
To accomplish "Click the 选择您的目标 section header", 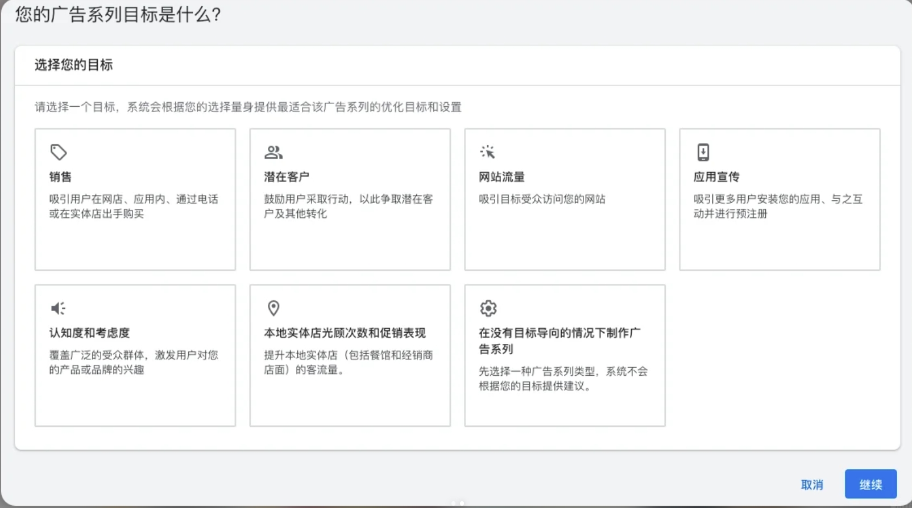I will pyautogui.click(x=73, y=65).
